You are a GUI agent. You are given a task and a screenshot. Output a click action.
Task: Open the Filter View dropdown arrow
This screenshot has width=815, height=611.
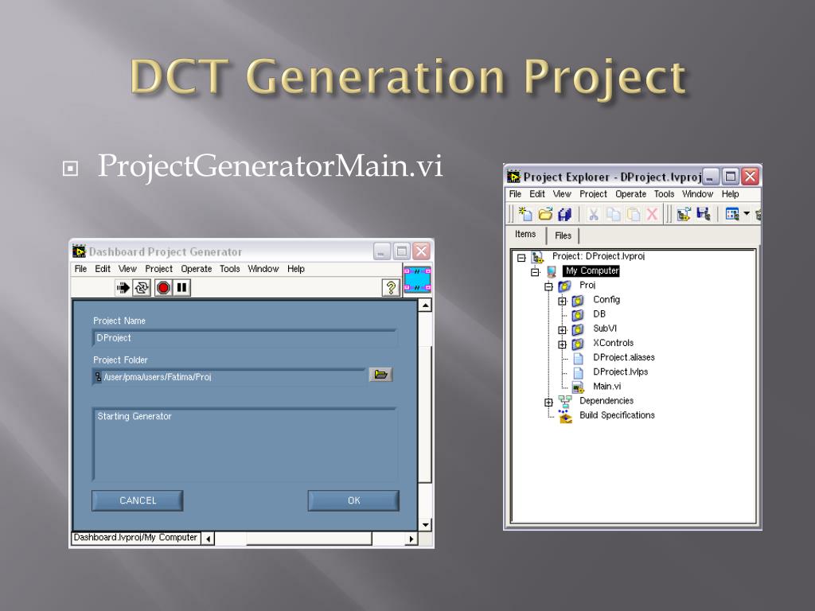tap(747, 213)
